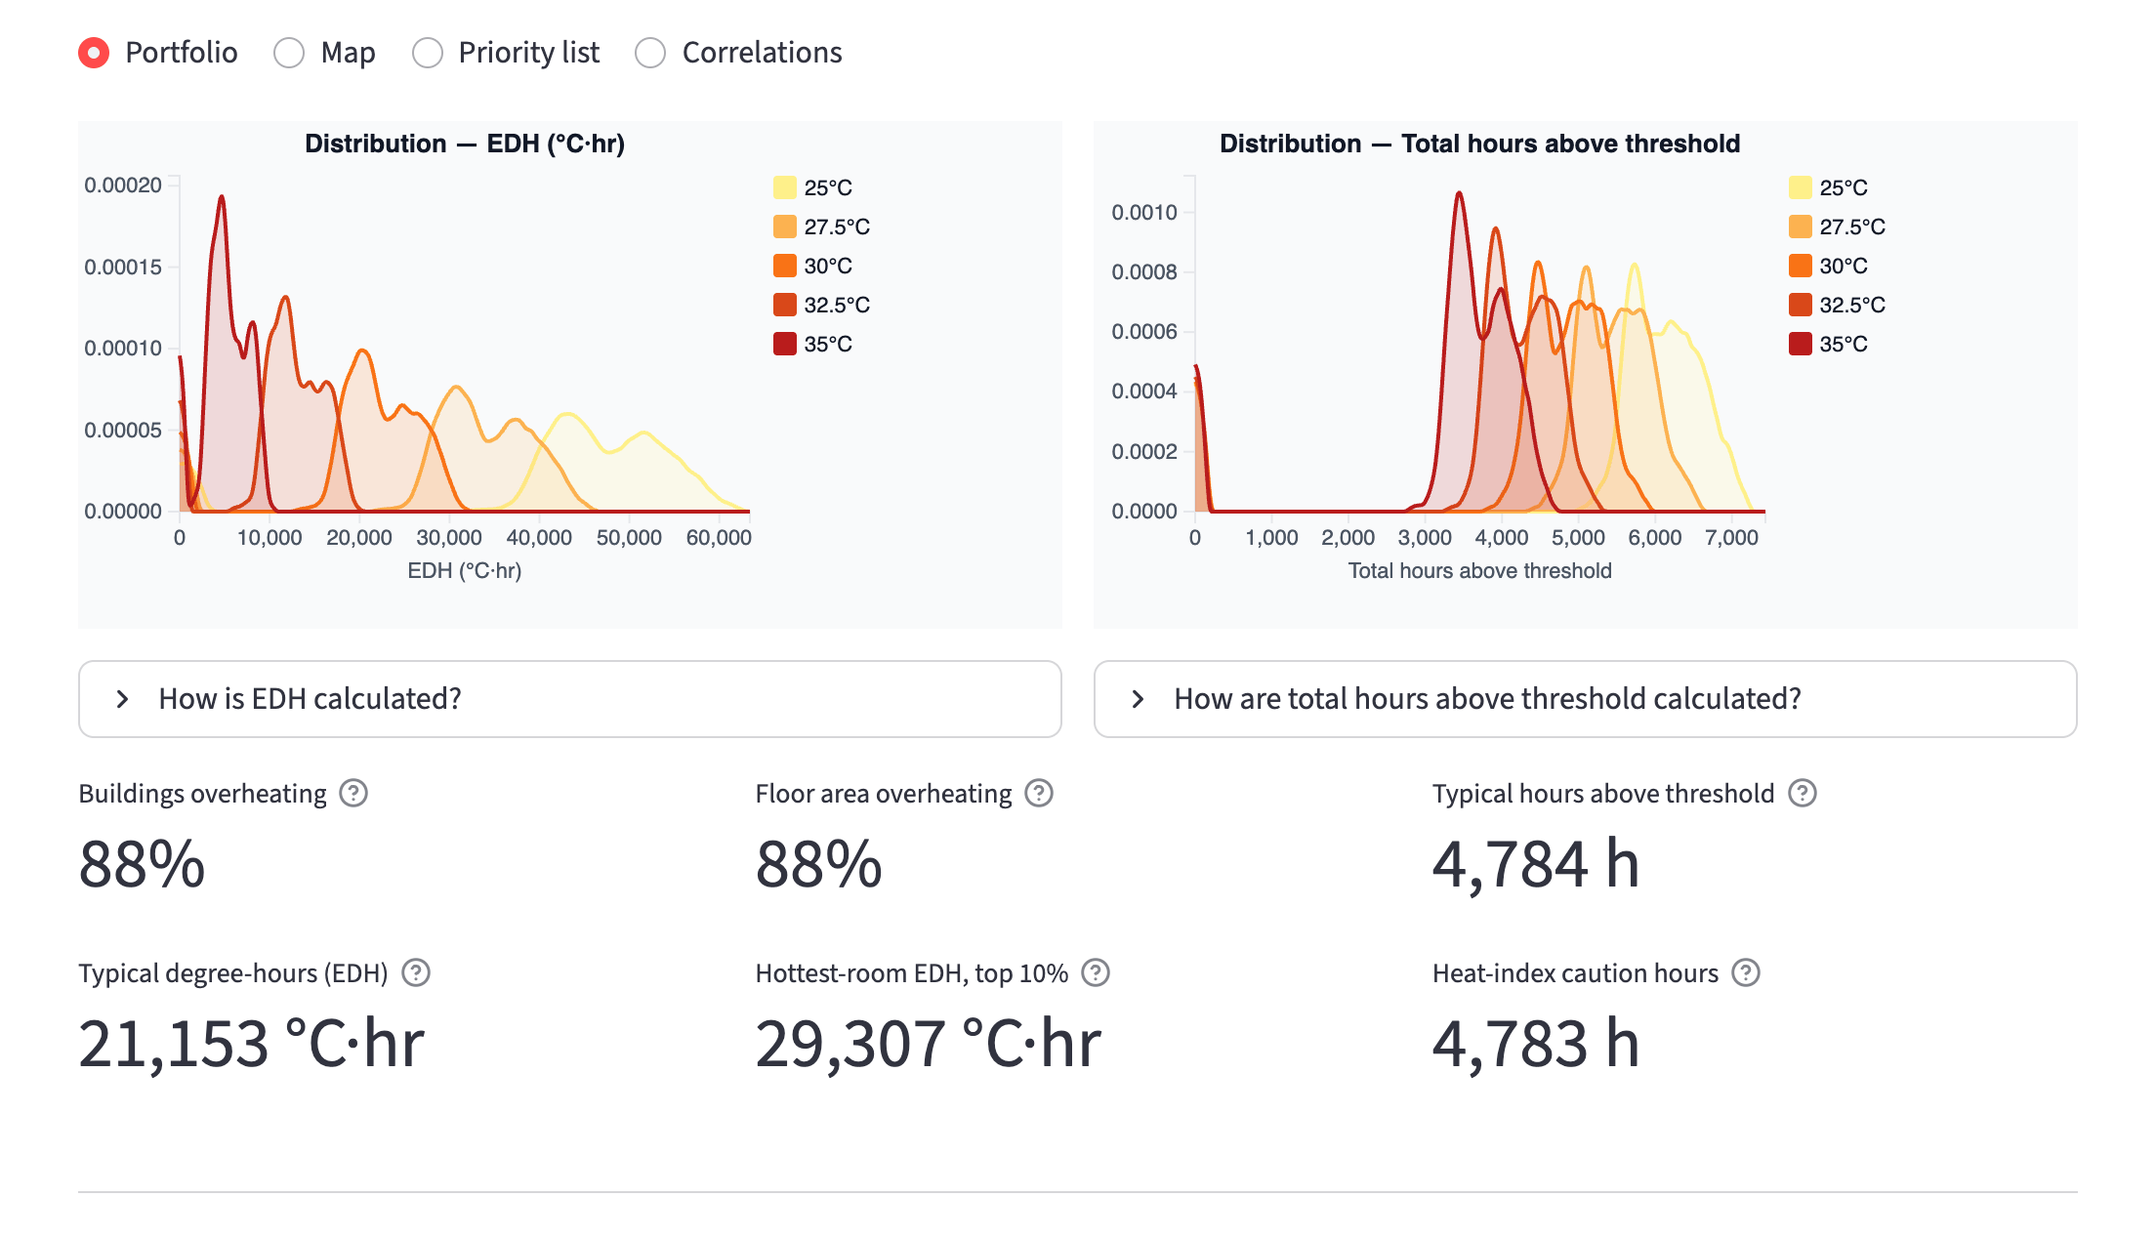
Task: Expand 'How are total hours above threshold calculated?'
Action: [x=1585, y=699]
